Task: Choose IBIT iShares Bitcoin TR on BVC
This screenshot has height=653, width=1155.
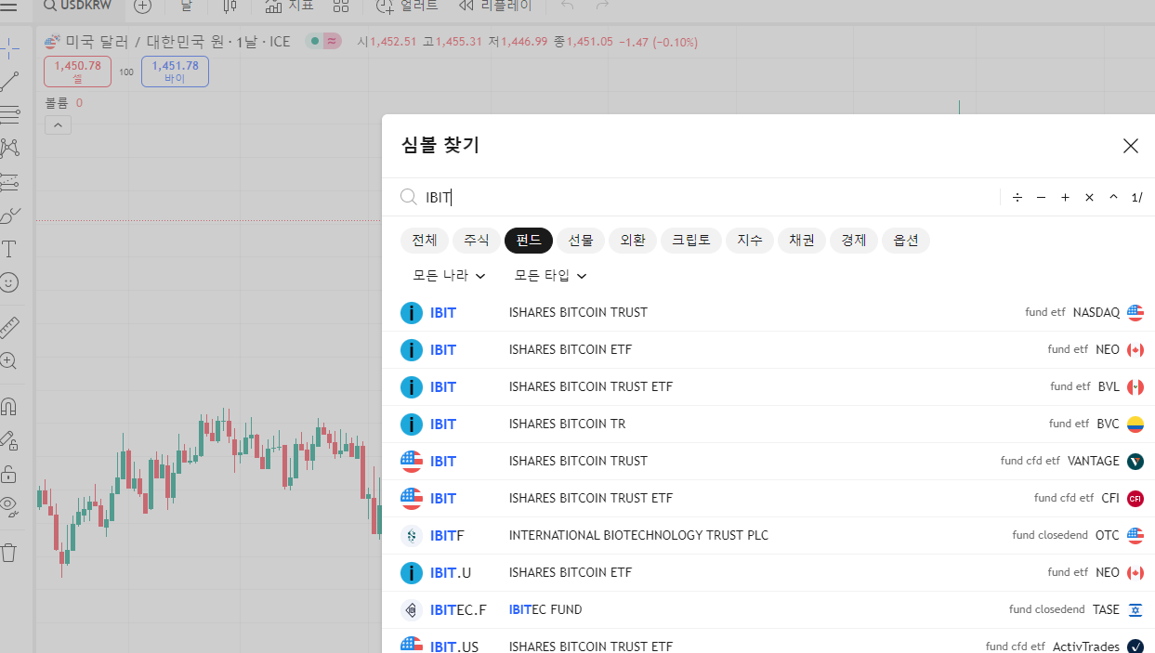Action: click(x=768, y=424)
